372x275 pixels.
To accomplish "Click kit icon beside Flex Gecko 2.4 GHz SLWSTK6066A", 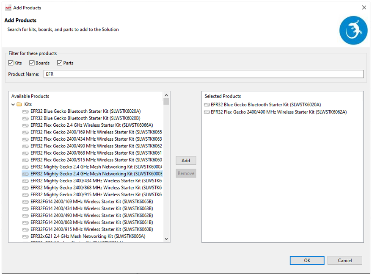I will point(25,125).
